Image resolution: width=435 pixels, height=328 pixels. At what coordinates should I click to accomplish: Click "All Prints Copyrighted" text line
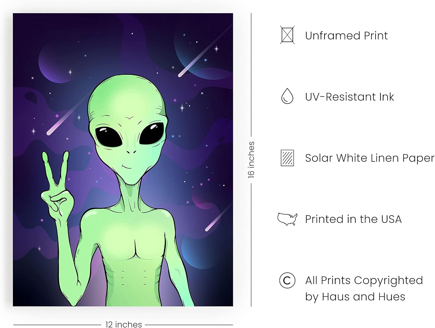point(364,280)
